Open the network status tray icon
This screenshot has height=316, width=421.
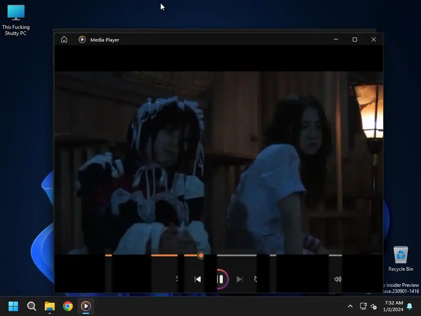coord(363,306)
